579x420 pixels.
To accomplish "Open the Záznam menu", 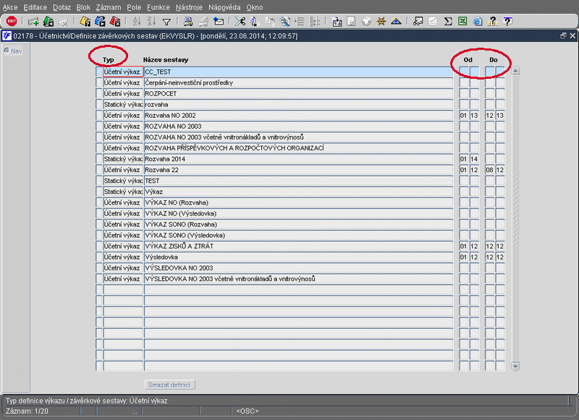I will 109,7.
